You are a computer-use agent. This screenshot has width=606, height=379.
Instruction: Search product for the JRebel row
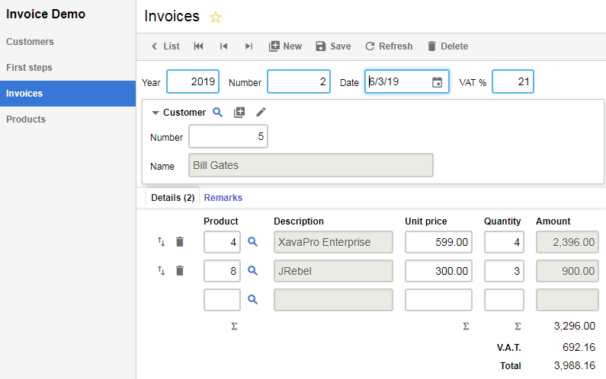coord(253,270)
